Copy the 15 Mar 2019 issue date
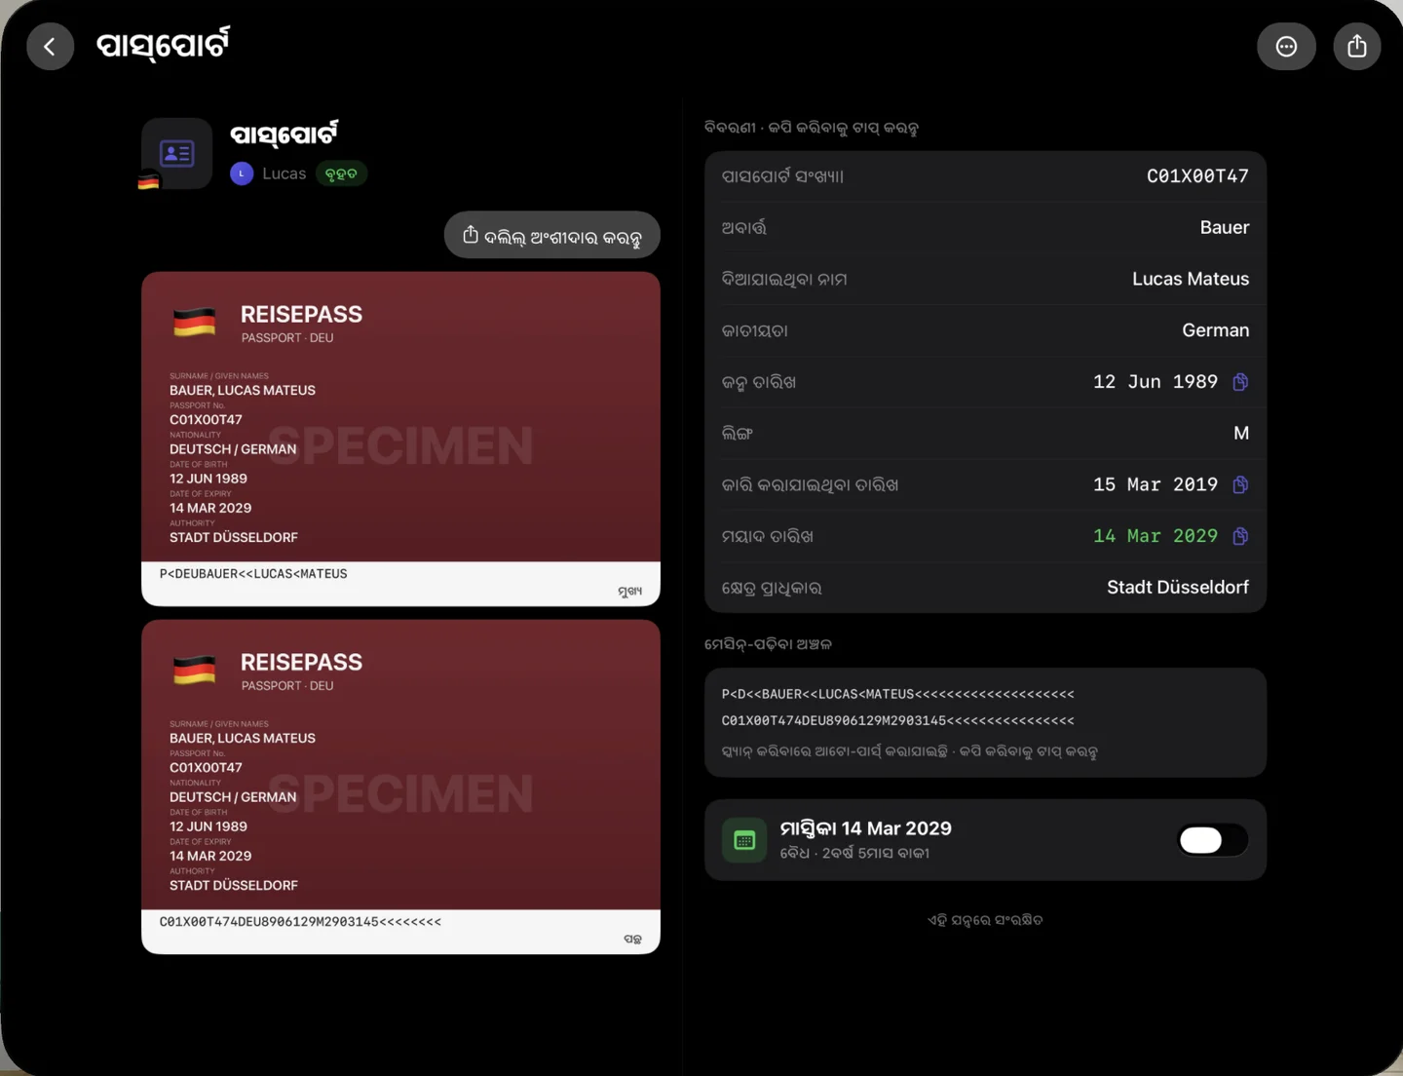The width and height of the screenshot is (1403, 1076). coord(1240,485)
